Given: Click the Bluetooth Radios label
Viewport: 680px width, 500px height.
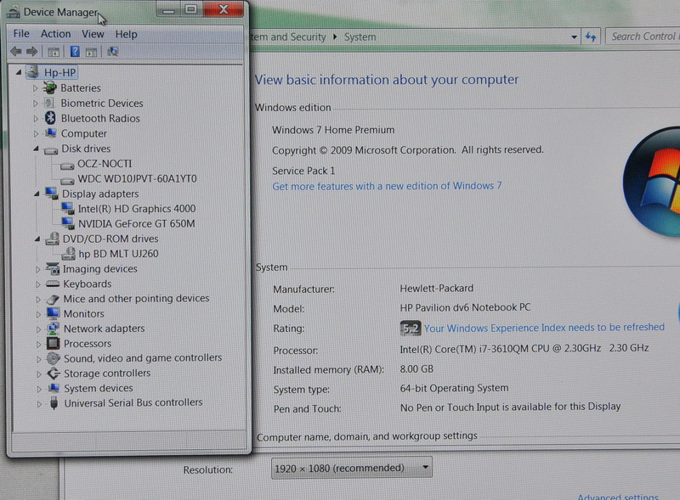Looking at the screenshot, I should pyautogui.click(x=100, y=118).
